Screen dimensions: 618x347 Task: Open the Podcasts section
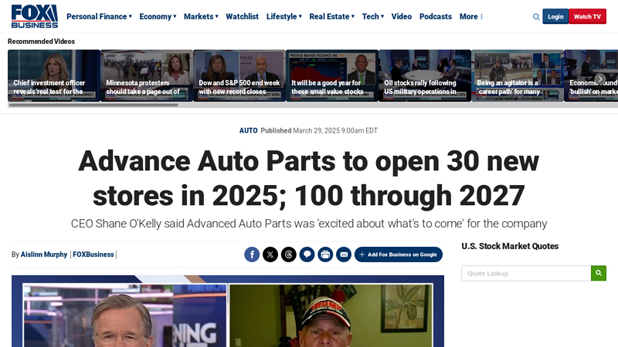[436, 16]
